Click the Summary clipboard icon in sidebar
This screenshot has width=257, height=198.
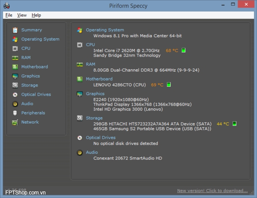click(x=15, y=30)
